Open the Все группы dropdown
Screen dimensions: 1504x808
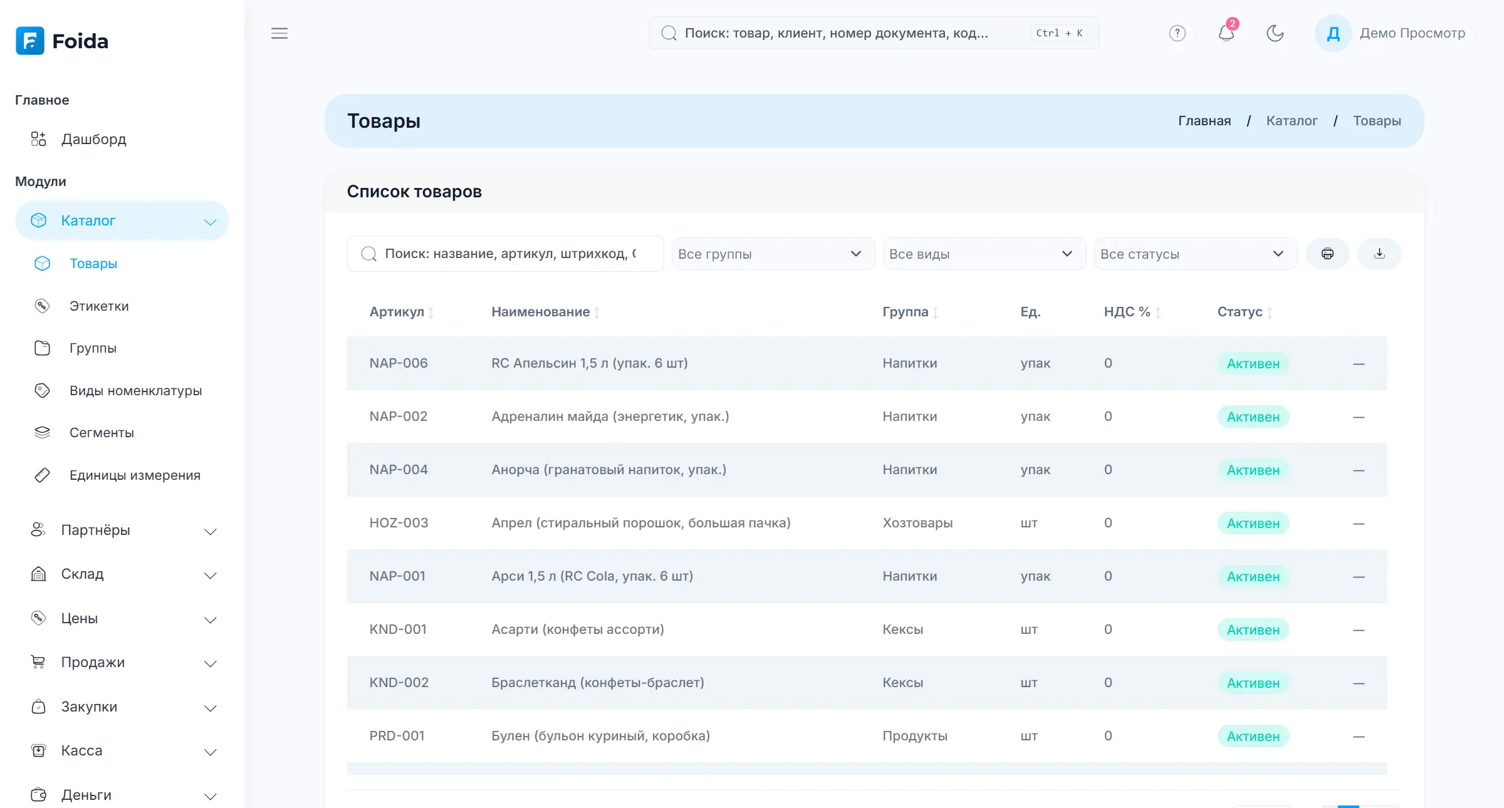[773, 254]
